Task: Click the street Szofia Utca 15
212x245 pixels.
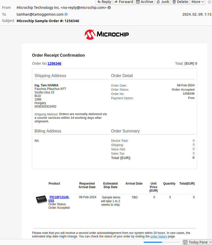Action: tap(44, 92)
